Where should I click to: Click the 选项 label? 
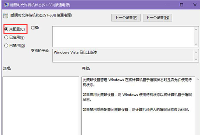(x=7, y=68)
